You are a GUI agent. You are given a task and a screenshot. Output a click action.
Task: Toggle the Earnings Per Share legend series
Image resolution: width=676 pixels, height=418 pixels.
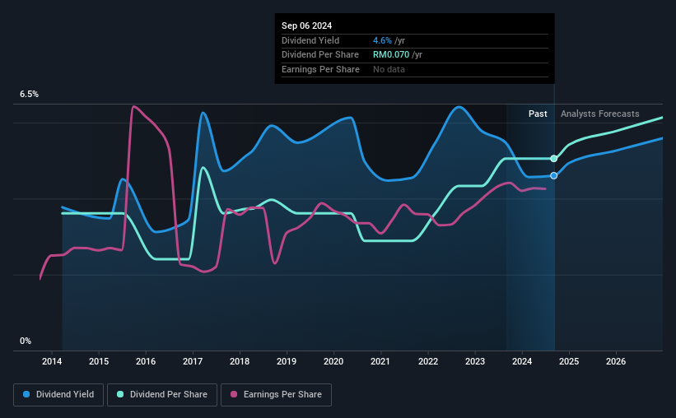click(x=276, y=395)
